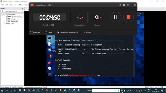Select My KALI LINUX in library

coord(13,21)
